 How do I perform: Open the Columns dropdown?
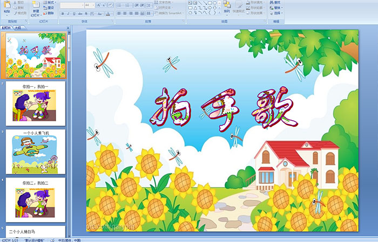coord(150,13)
